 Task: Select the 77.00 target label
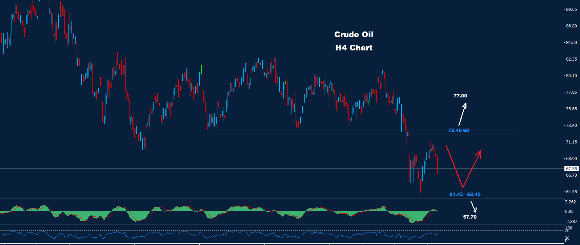[x=460, y=96]
